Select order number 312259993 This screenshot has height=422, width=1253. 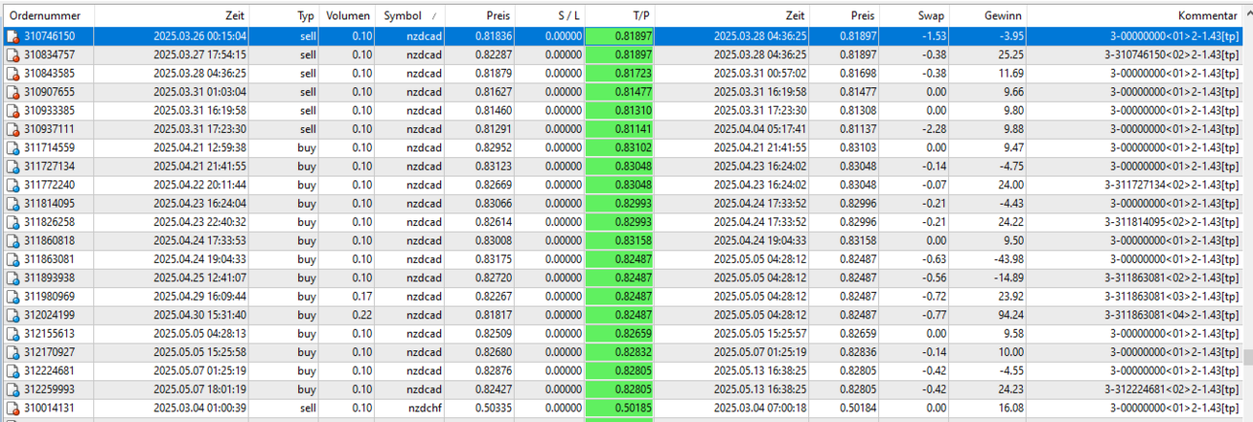click(x=51, y=389)
